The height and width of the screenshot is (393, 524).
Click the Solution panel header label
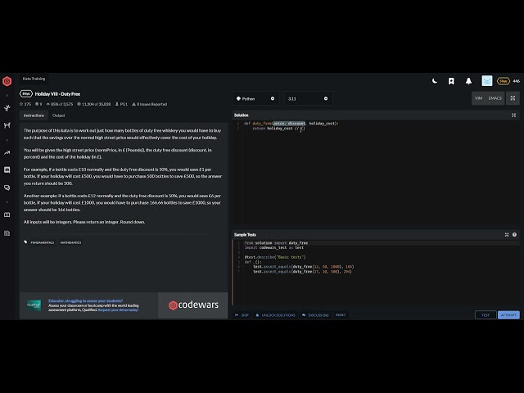(241, 115)
